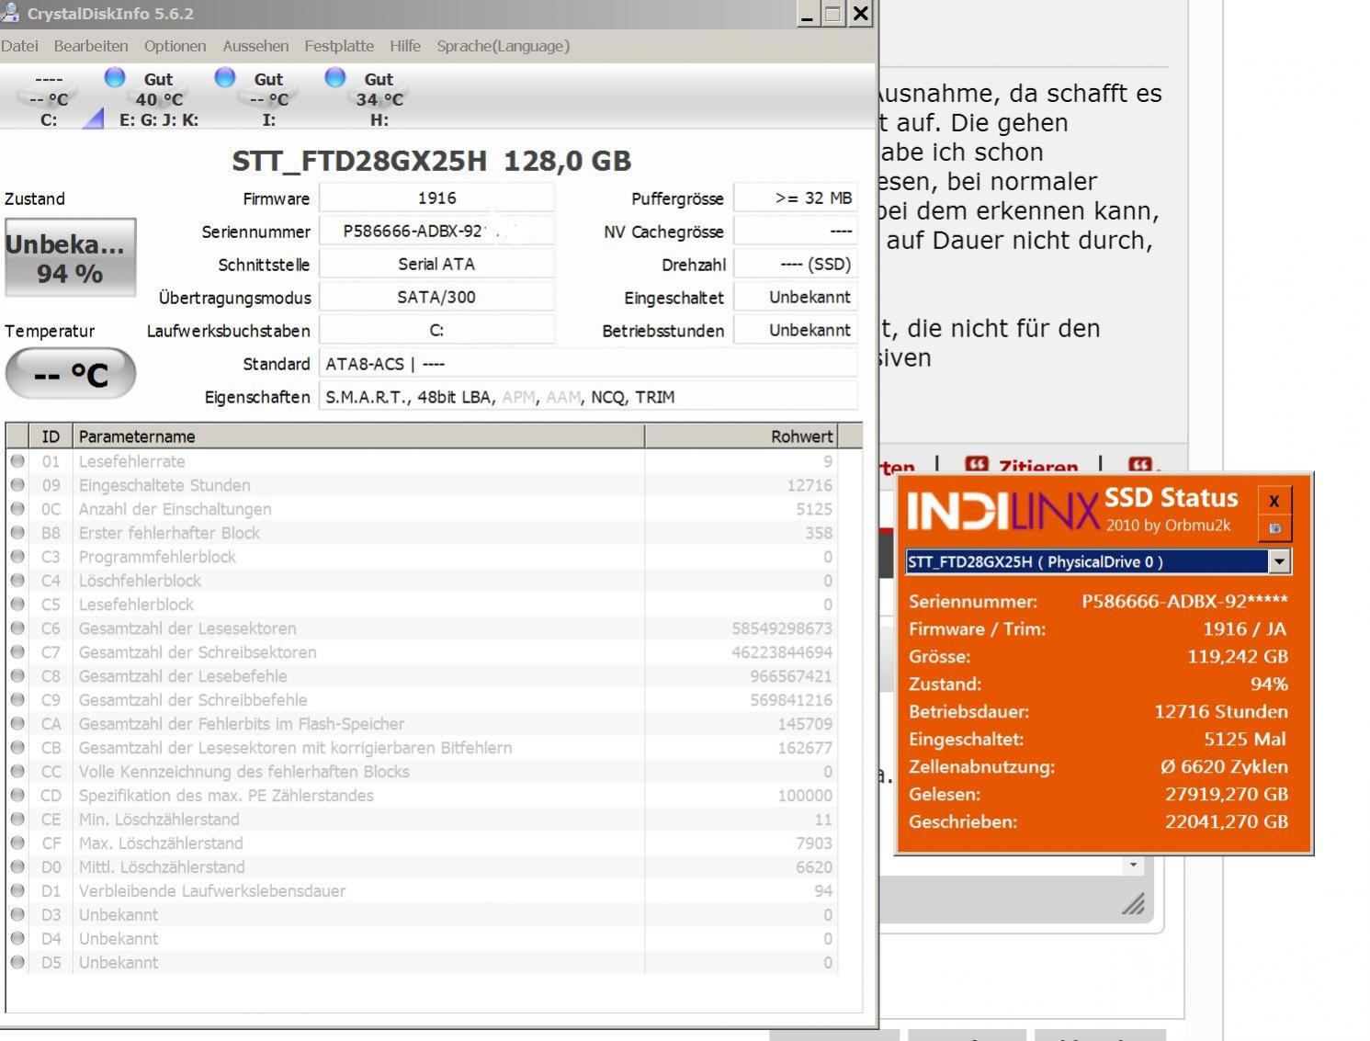Click status icon of row CD max. PE Zählerstandes
This screenshot has height=1041, width=1370.
(17, 796)
